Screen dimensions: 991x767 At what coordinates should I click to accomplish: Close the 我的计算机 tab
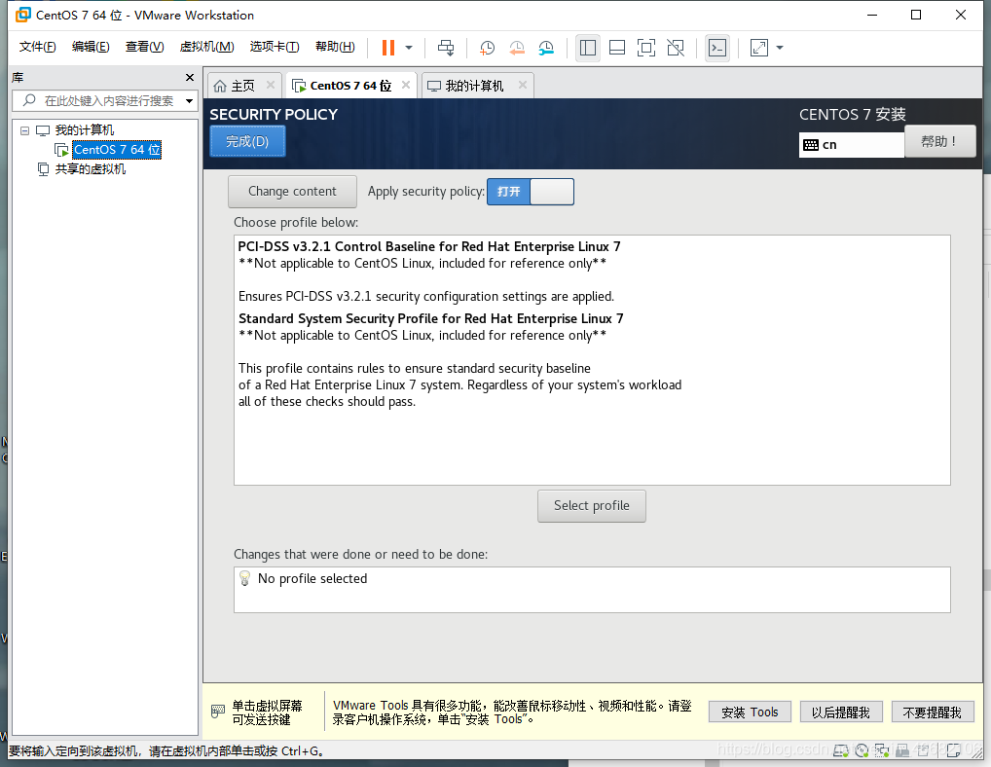pyautogui.click(x=522, y=85)
